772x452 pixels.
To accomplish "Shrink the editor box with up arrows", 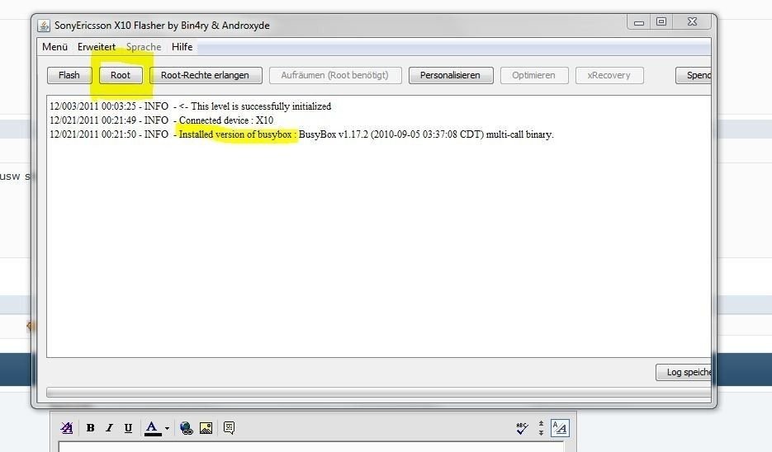I will pyautogui.click(x=541, y=423).
